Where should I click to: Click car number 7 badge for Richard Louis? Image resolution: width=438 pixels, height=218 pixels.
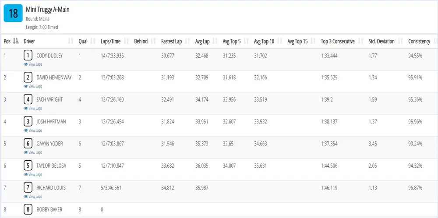(x=28, y=188)
